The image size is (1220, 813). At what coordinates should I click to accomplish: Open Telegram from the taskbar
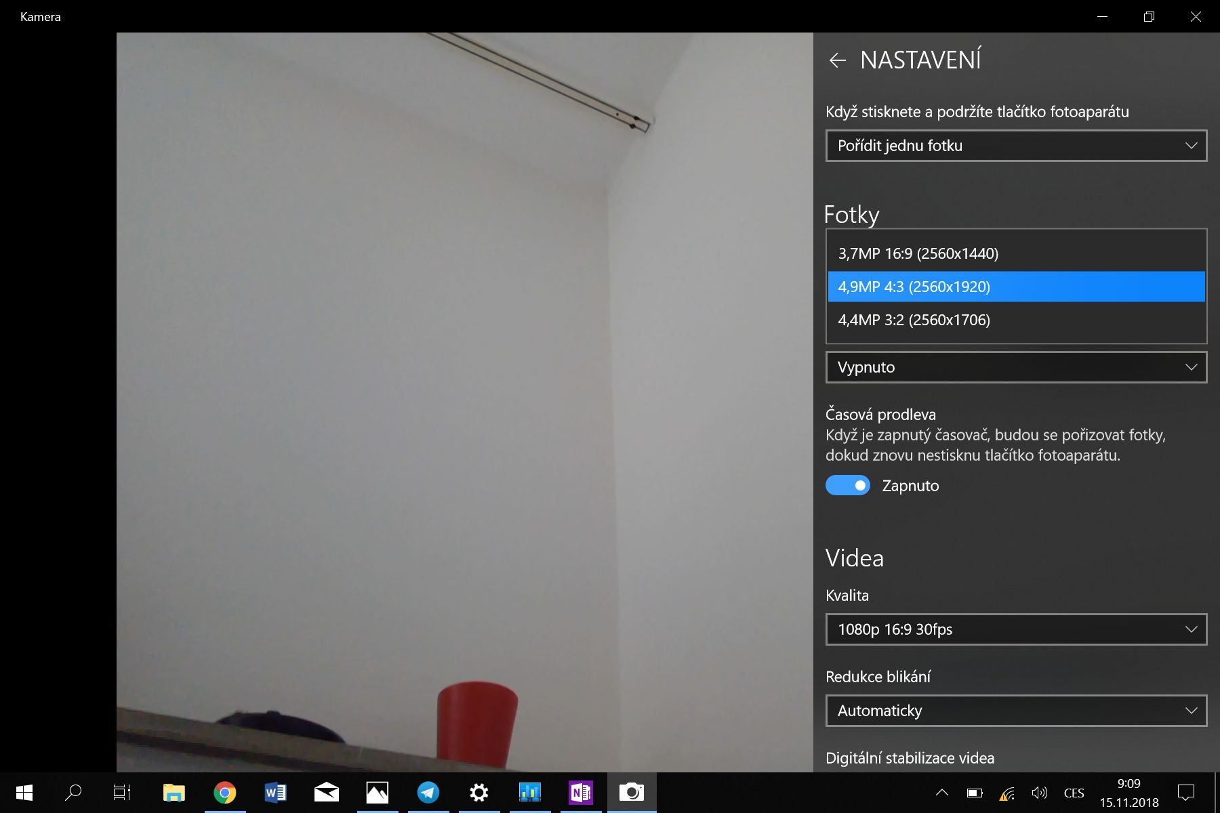click(x=428, y=792)
